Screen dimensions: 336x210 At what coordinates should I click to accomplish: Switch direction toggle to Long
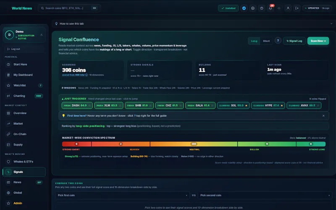(x=254, y=41)
